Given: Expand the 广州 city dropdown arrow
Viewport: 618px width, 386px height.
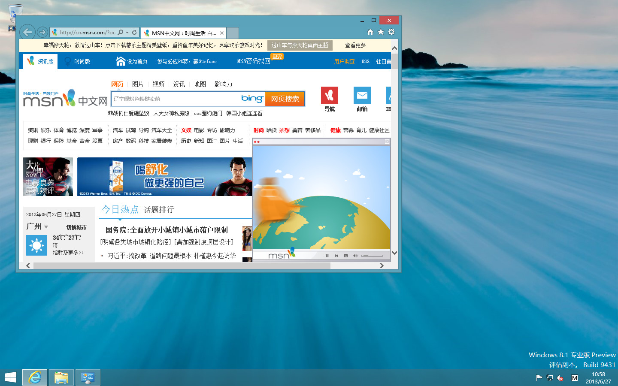Looking at the screenshot, I should tap(46, 227).
